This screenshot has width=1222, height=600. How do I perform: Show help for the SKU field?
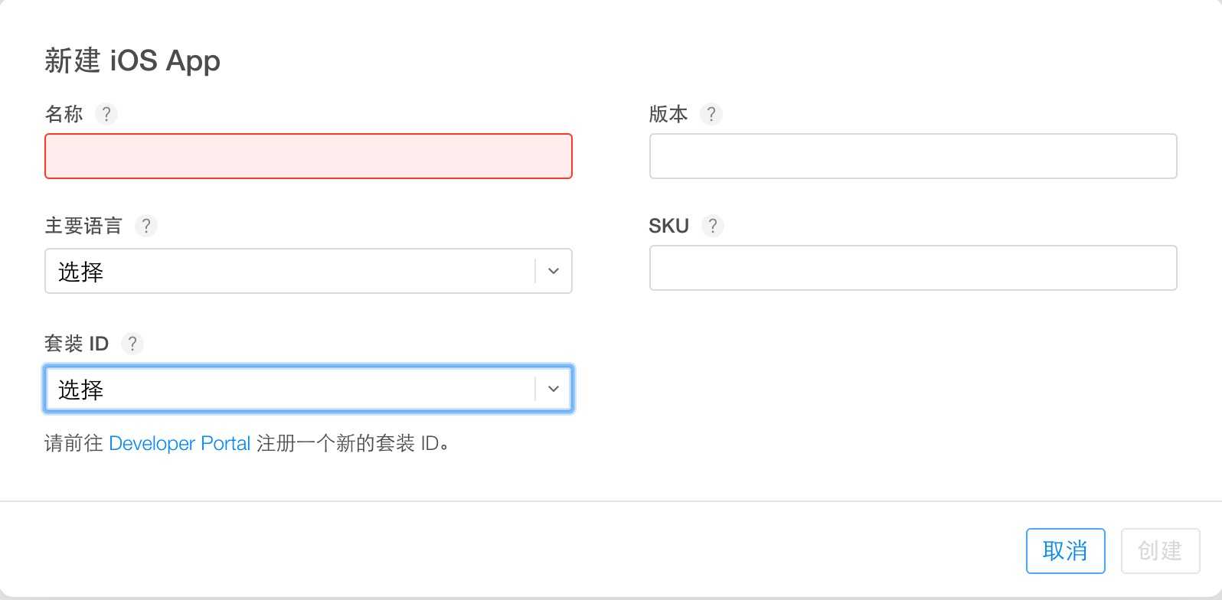click(x=713, y=226)
